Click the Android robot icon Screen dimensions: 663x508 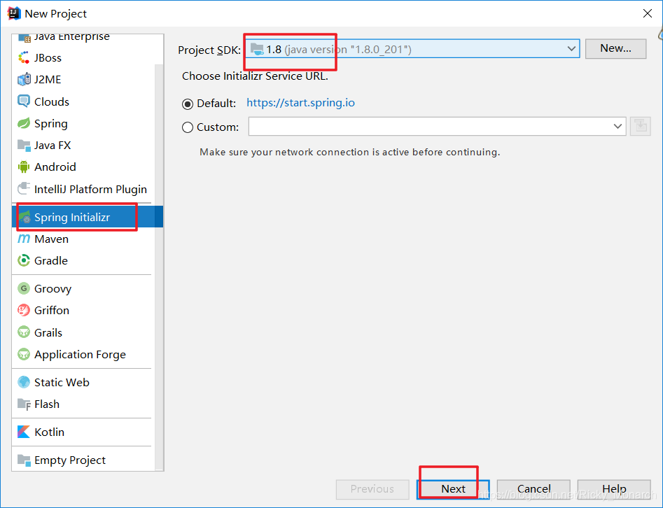click(x=24, y=167)
